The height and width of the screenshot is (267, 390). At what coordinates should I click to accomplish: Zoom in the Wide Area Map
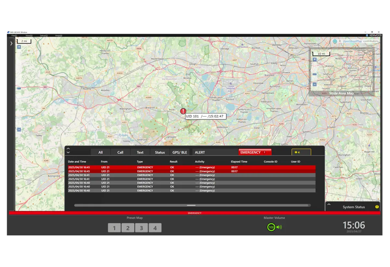point(315,60)
